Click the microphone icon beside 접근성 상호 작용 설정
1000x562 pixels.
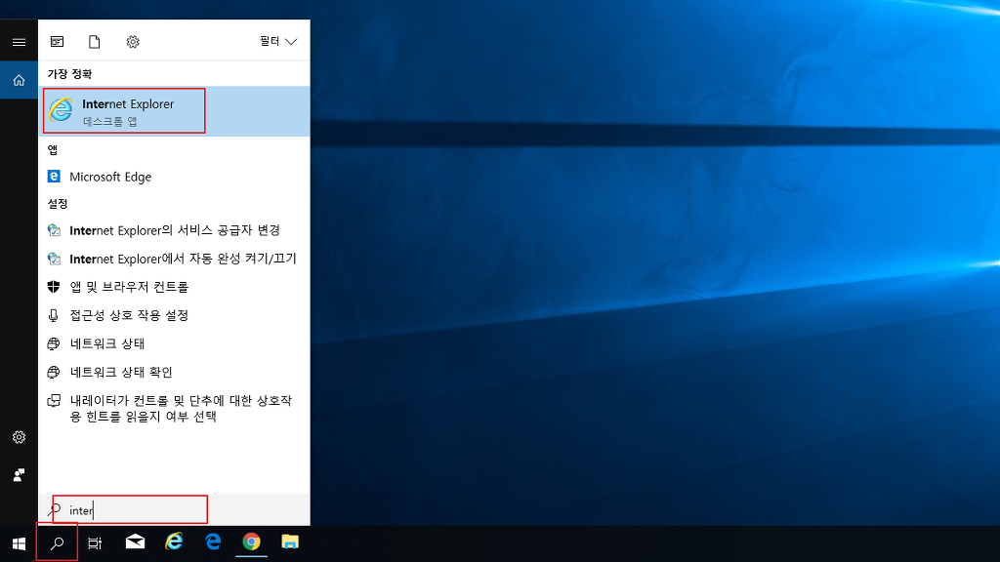click(x=54, y=315)
